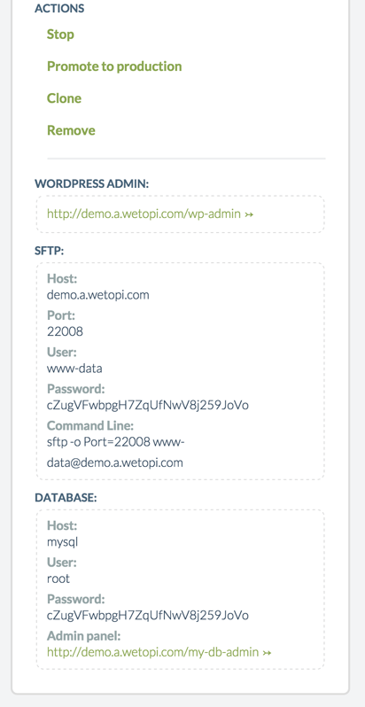Click the database host mysql value
This screenshot has width=365, height=707.
click(x=62, y=542)
